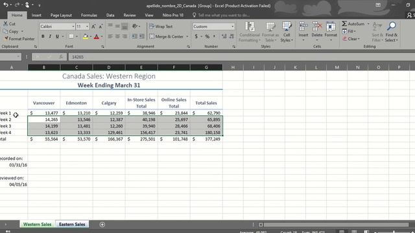Switch to Formulas tab
Screen dimensions: 415x233
coord(89,16)
